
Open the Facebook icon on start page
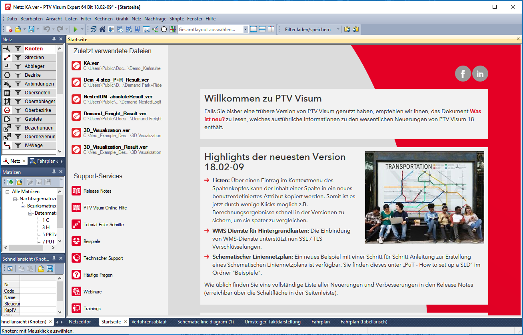[x=463, y=74]
